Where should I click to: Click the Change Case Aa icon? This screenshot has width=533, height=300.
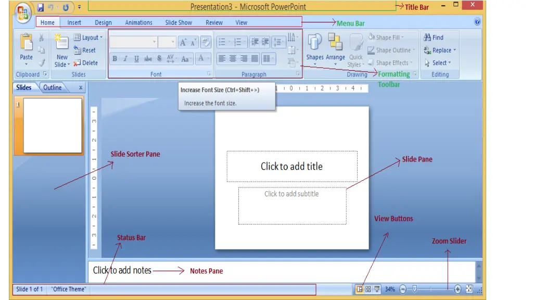point(186,59)
